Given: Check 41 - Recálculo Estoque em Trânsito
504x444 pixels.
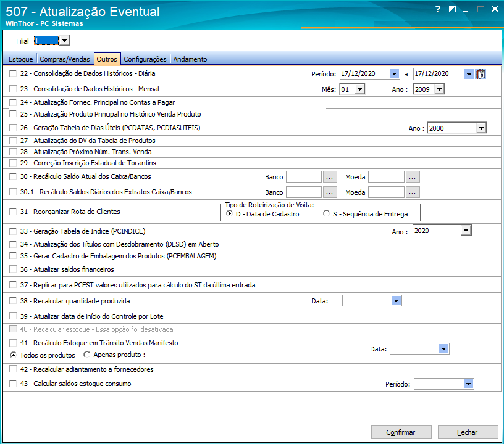Looking at the screenshot, I should [x=13, y=343].
